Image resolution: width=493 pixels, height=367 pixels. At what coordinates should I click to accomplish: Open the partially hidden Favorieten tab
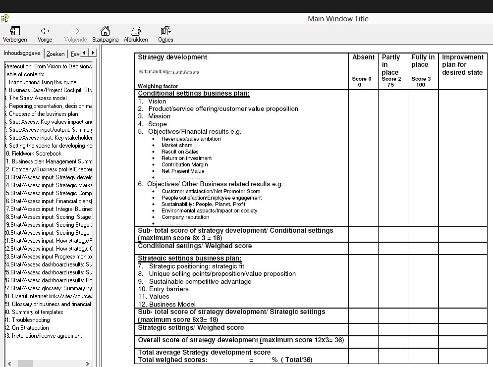pyautogui.click(x=75, y=53)
